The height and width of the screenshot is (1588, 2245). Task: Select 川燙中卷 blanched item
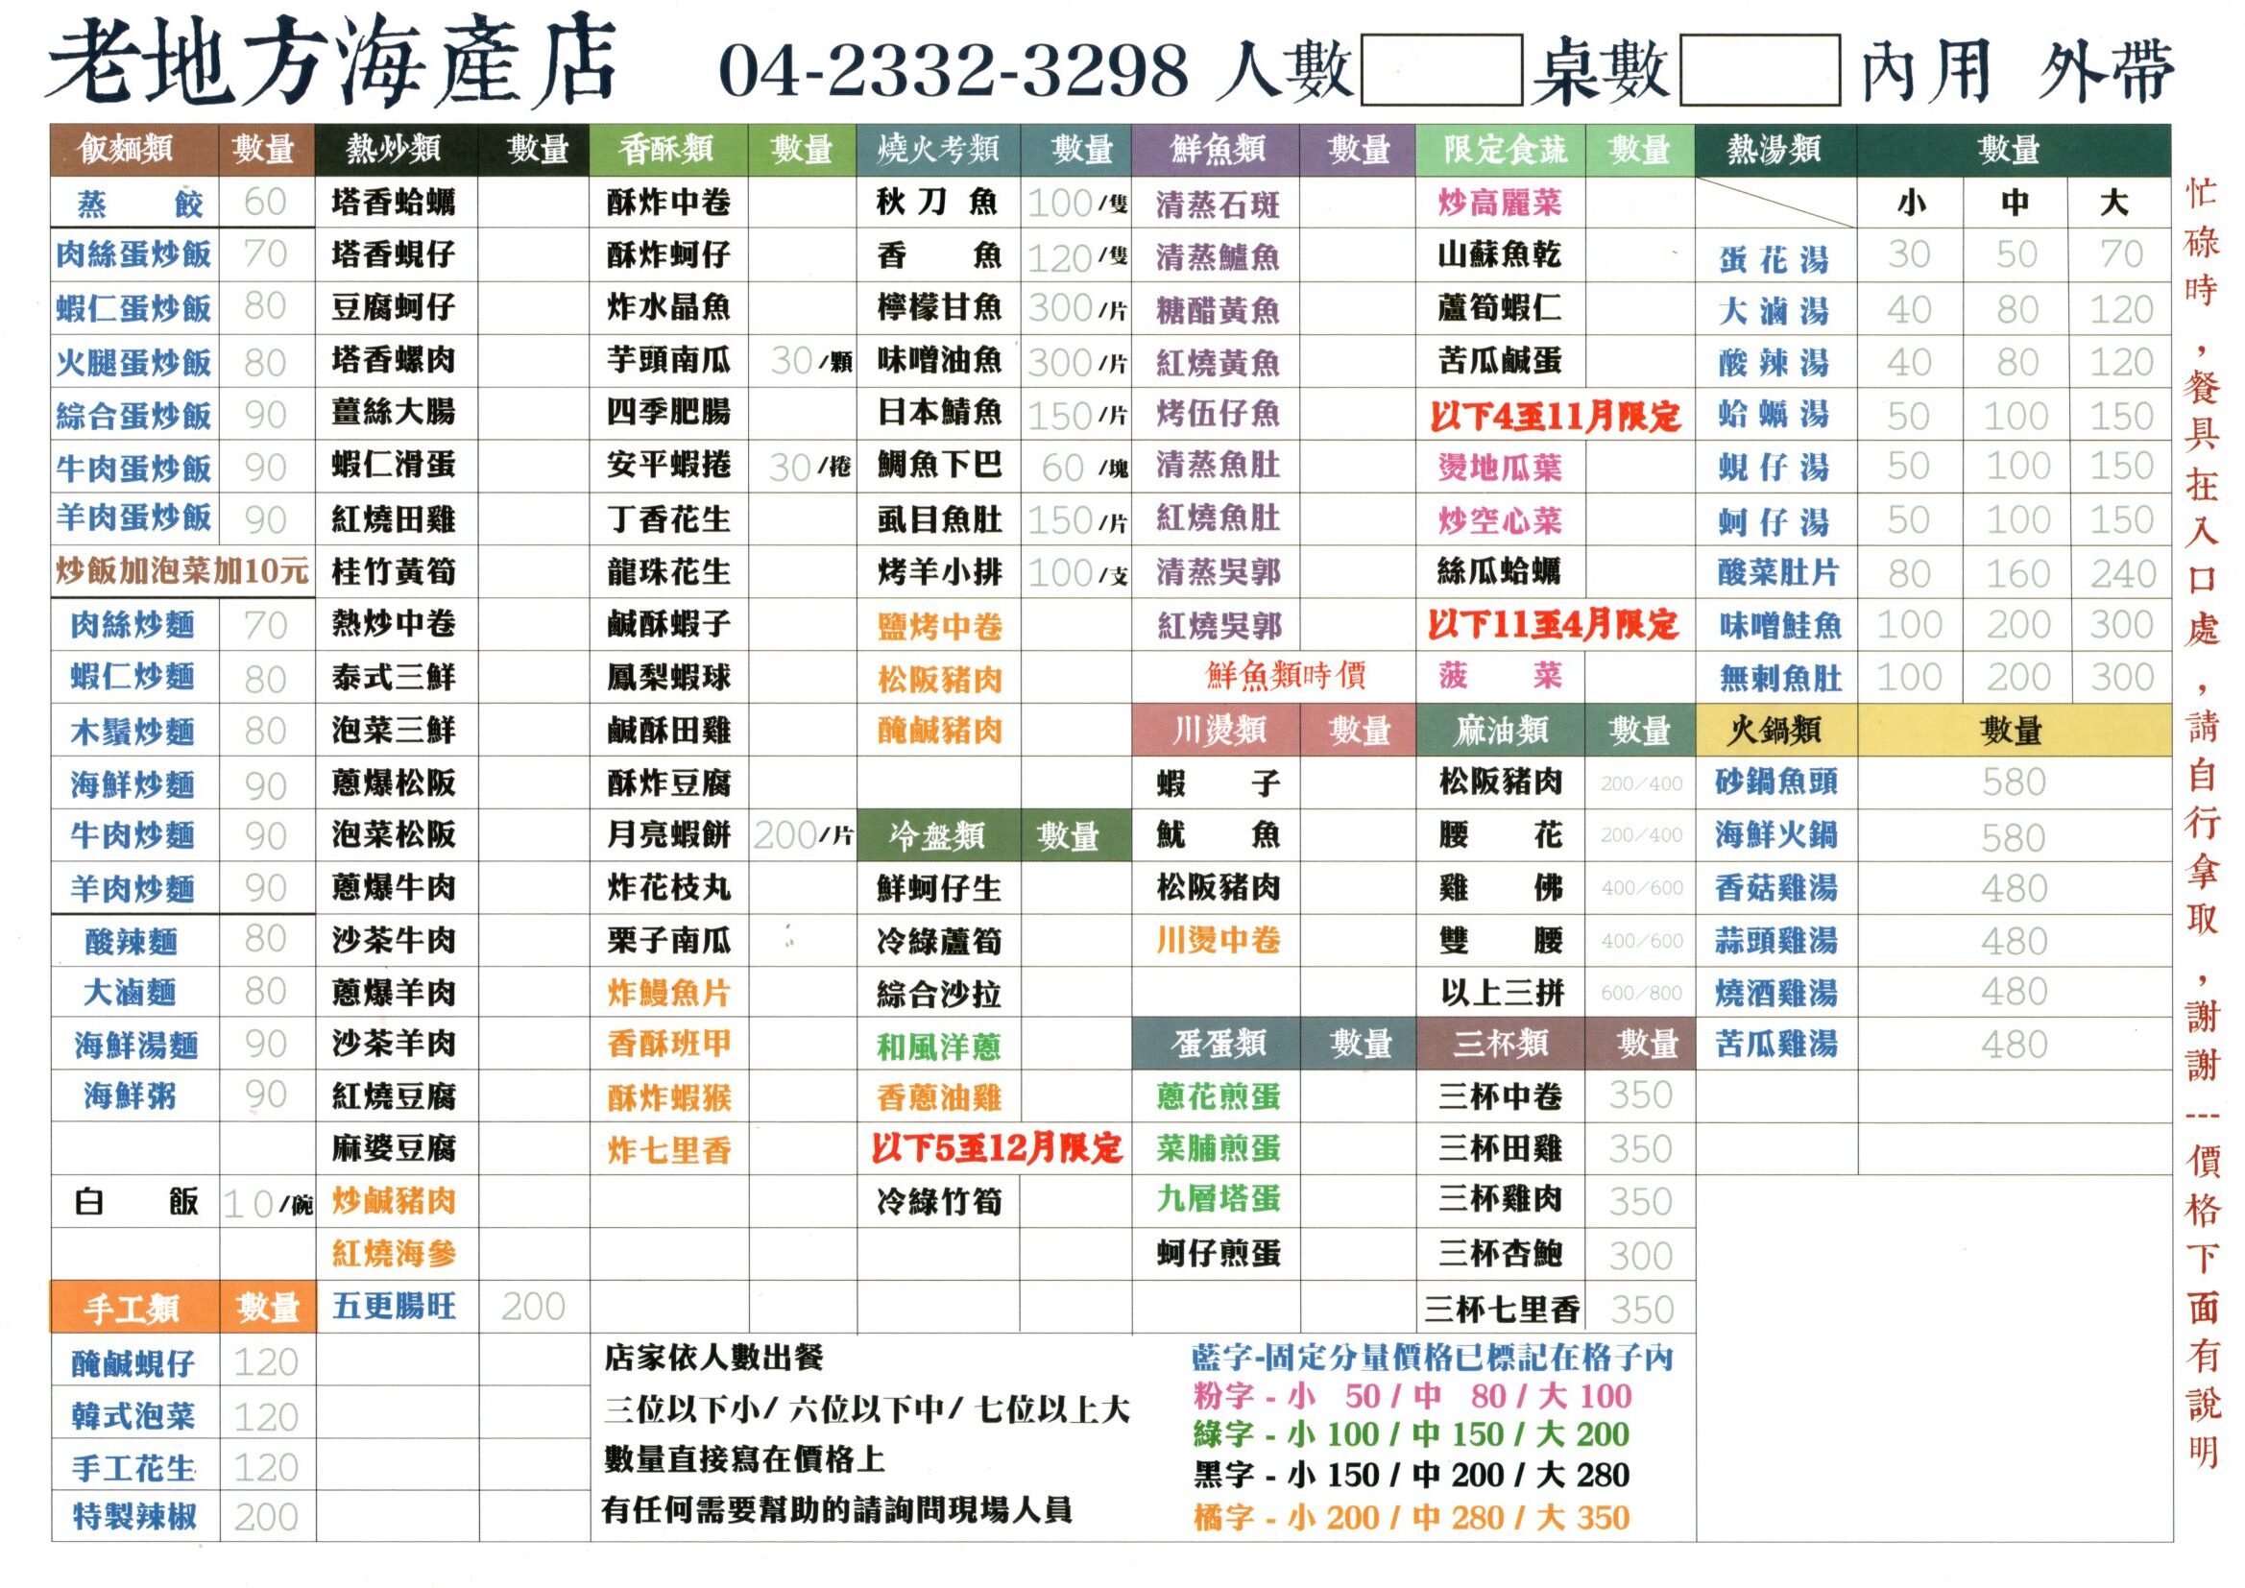[1219, 940]
